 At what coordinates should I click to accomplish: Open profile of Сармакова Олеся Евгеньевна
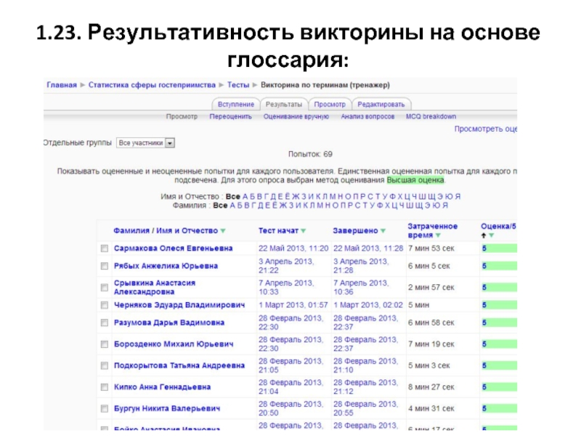click(173, 249)
